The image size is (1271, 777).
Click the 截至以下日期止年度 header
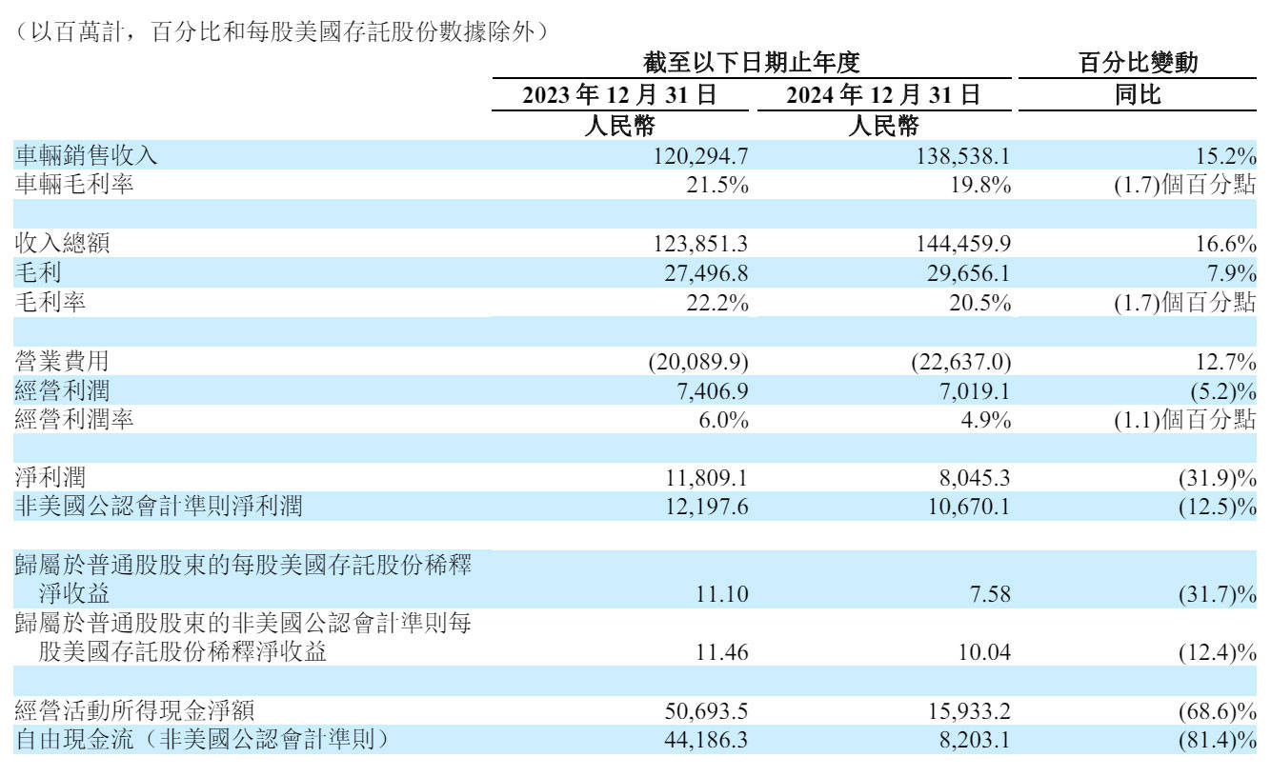(753, 64)
